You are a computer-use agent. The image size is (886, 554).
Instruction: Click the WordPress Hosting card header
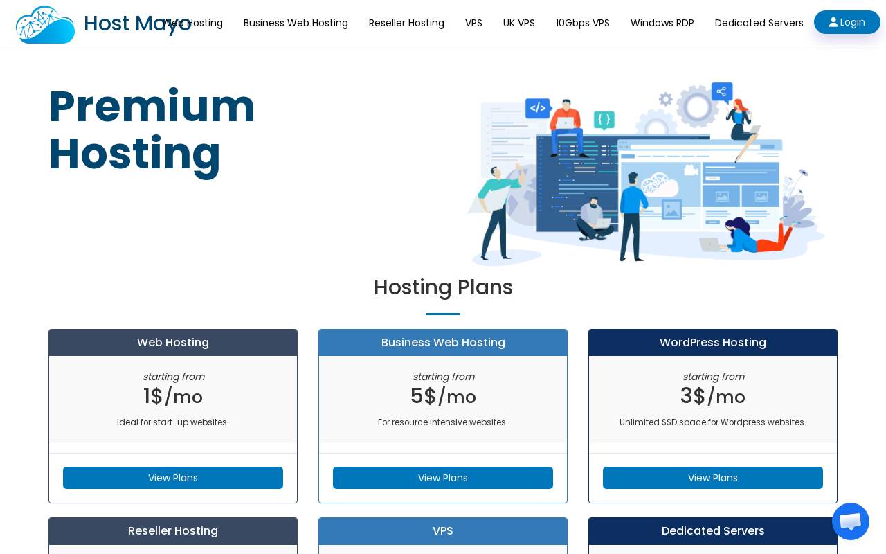click(713, 343)
